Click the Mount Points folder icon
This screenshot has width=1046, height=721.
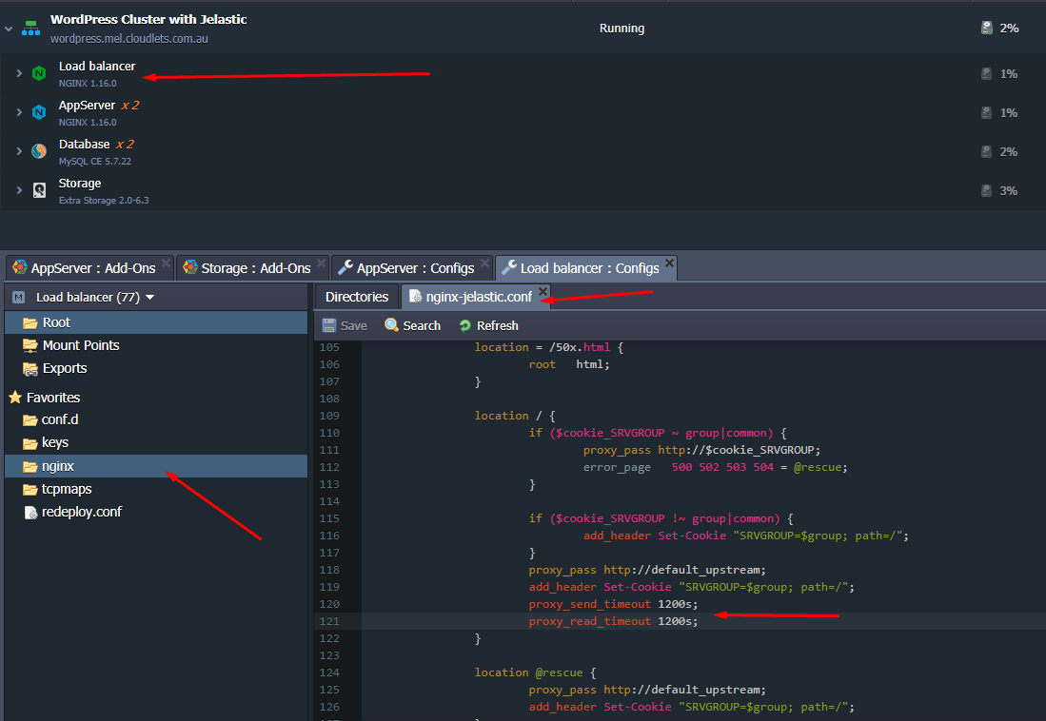click(x=30, y=345)
